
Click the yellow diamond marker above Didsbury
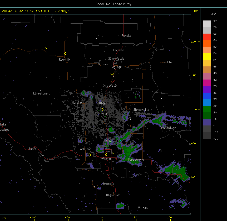point(102,109)
